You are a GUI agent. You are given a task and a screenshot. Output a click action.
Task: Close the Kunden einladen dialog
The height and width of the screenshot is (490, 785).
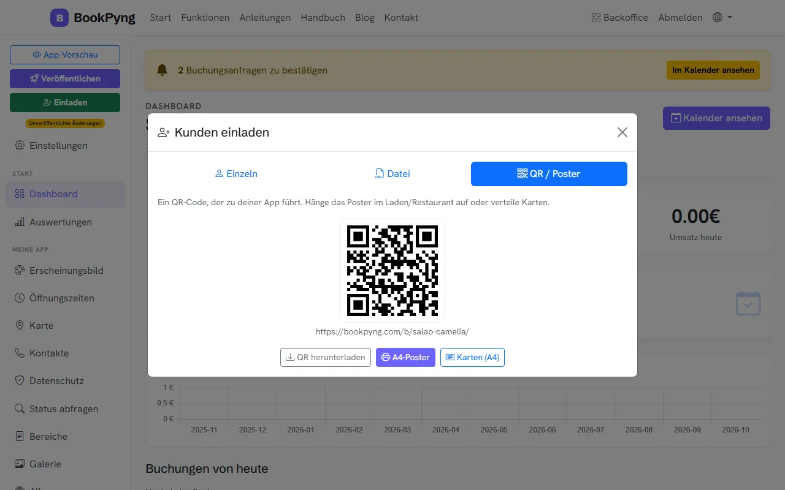pos(622,132)
